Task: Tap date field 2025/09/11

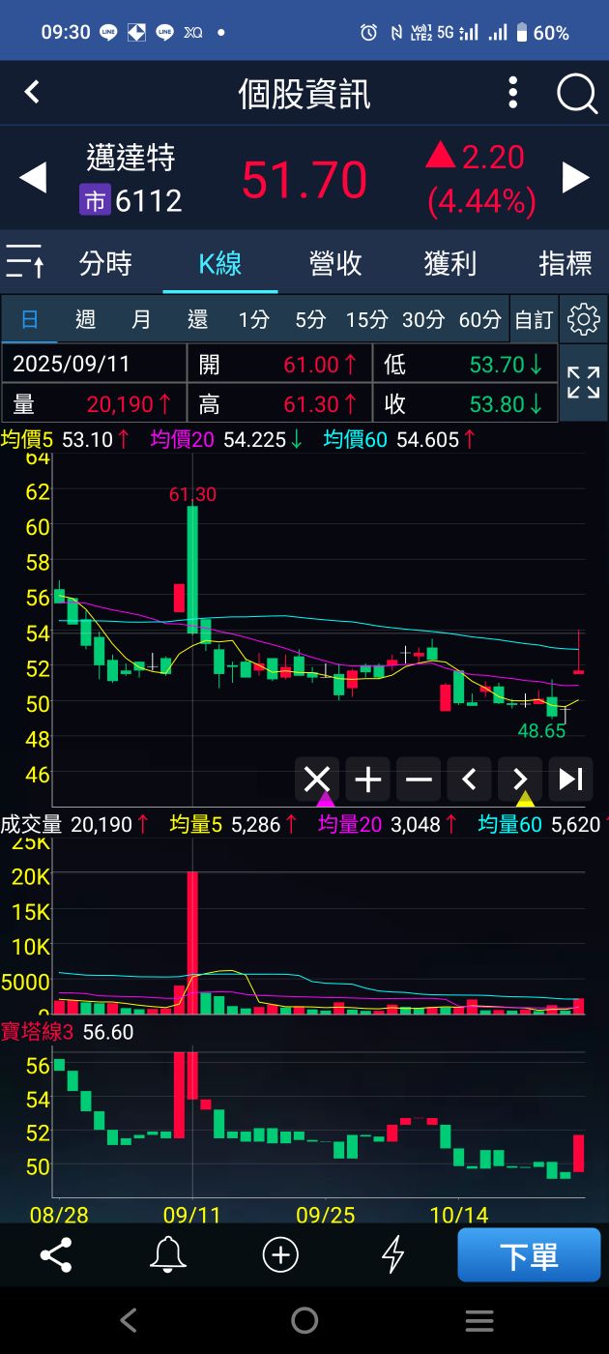Action: point(95,364)
